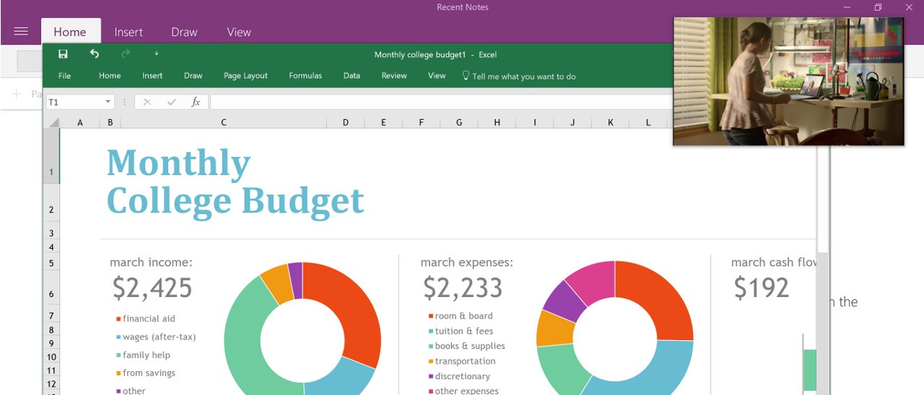Switch to the OneNote Draw tab
Image resolution: width=924 pixels, height=395 pixels.
point(184,32)
